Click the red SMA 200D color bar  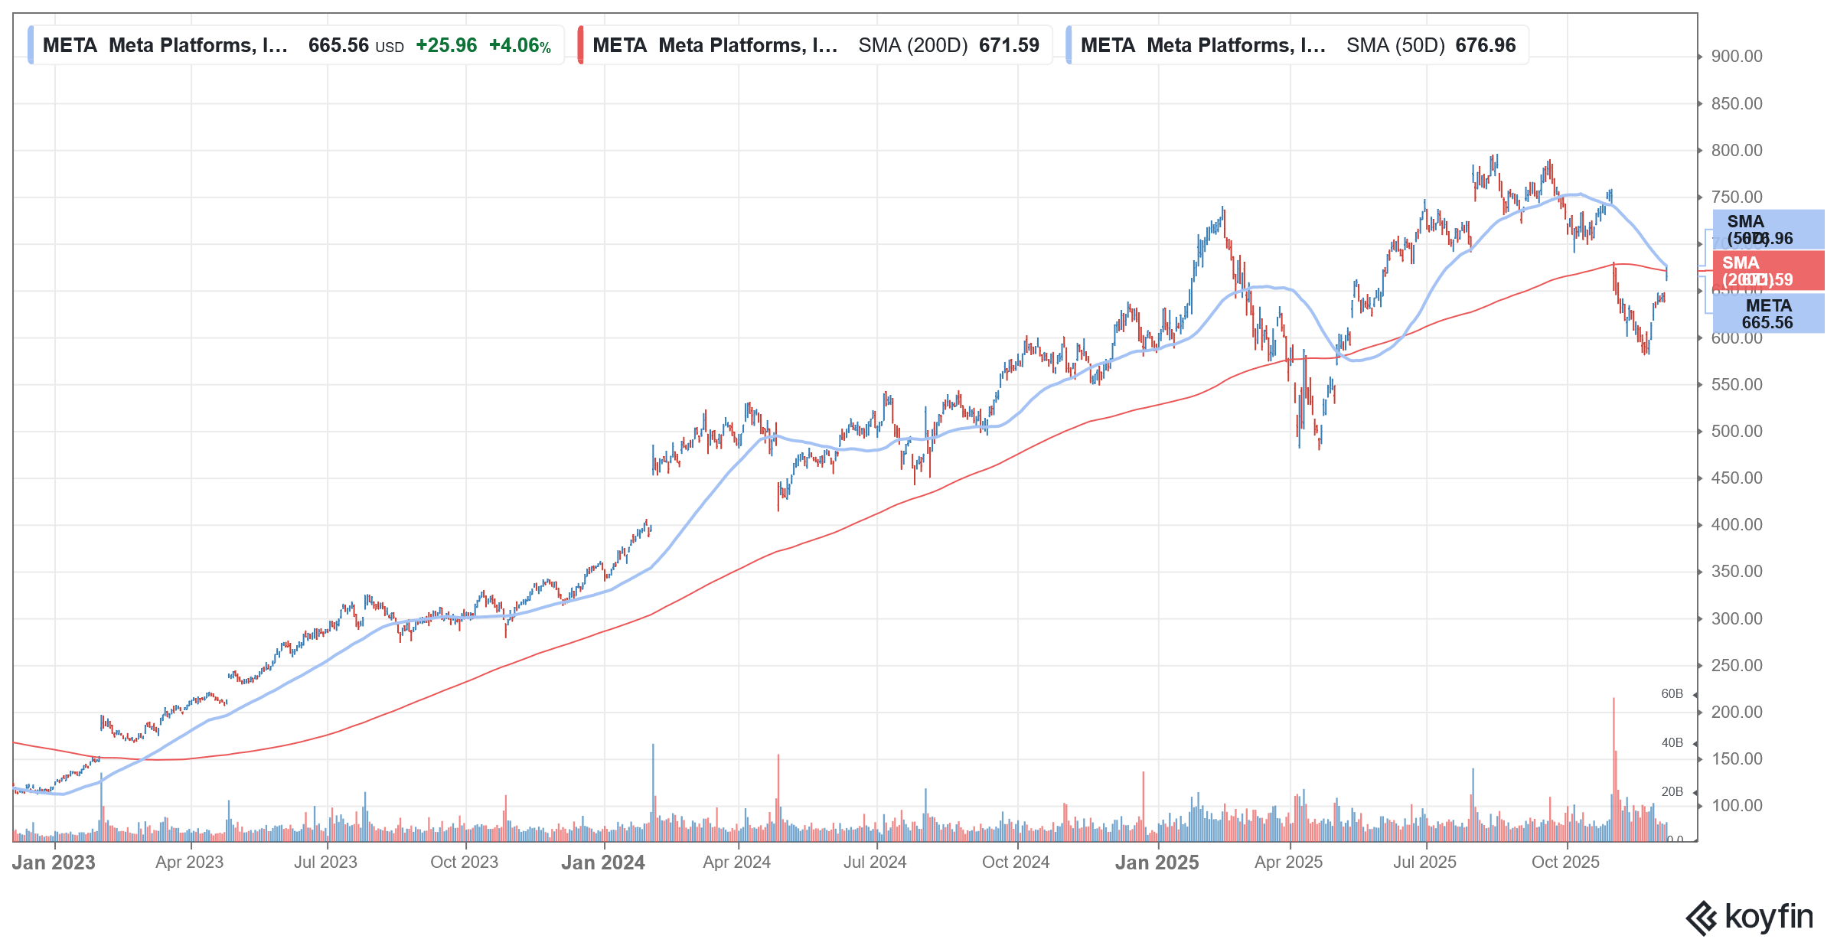[581, 45]
